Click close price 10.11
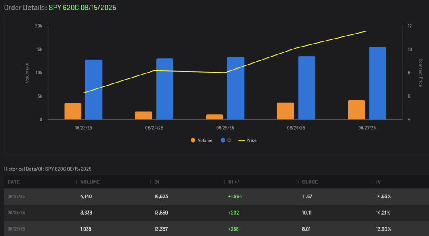The image size is (429, 236). click(x=307, y=213)
